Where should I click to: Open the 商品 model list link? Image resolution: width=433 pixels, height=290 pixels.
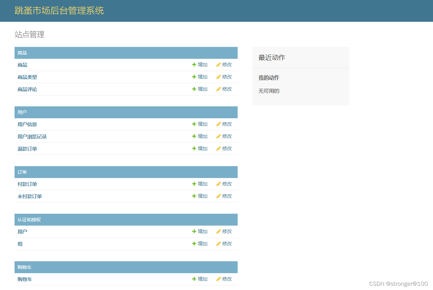click(22, 65)
